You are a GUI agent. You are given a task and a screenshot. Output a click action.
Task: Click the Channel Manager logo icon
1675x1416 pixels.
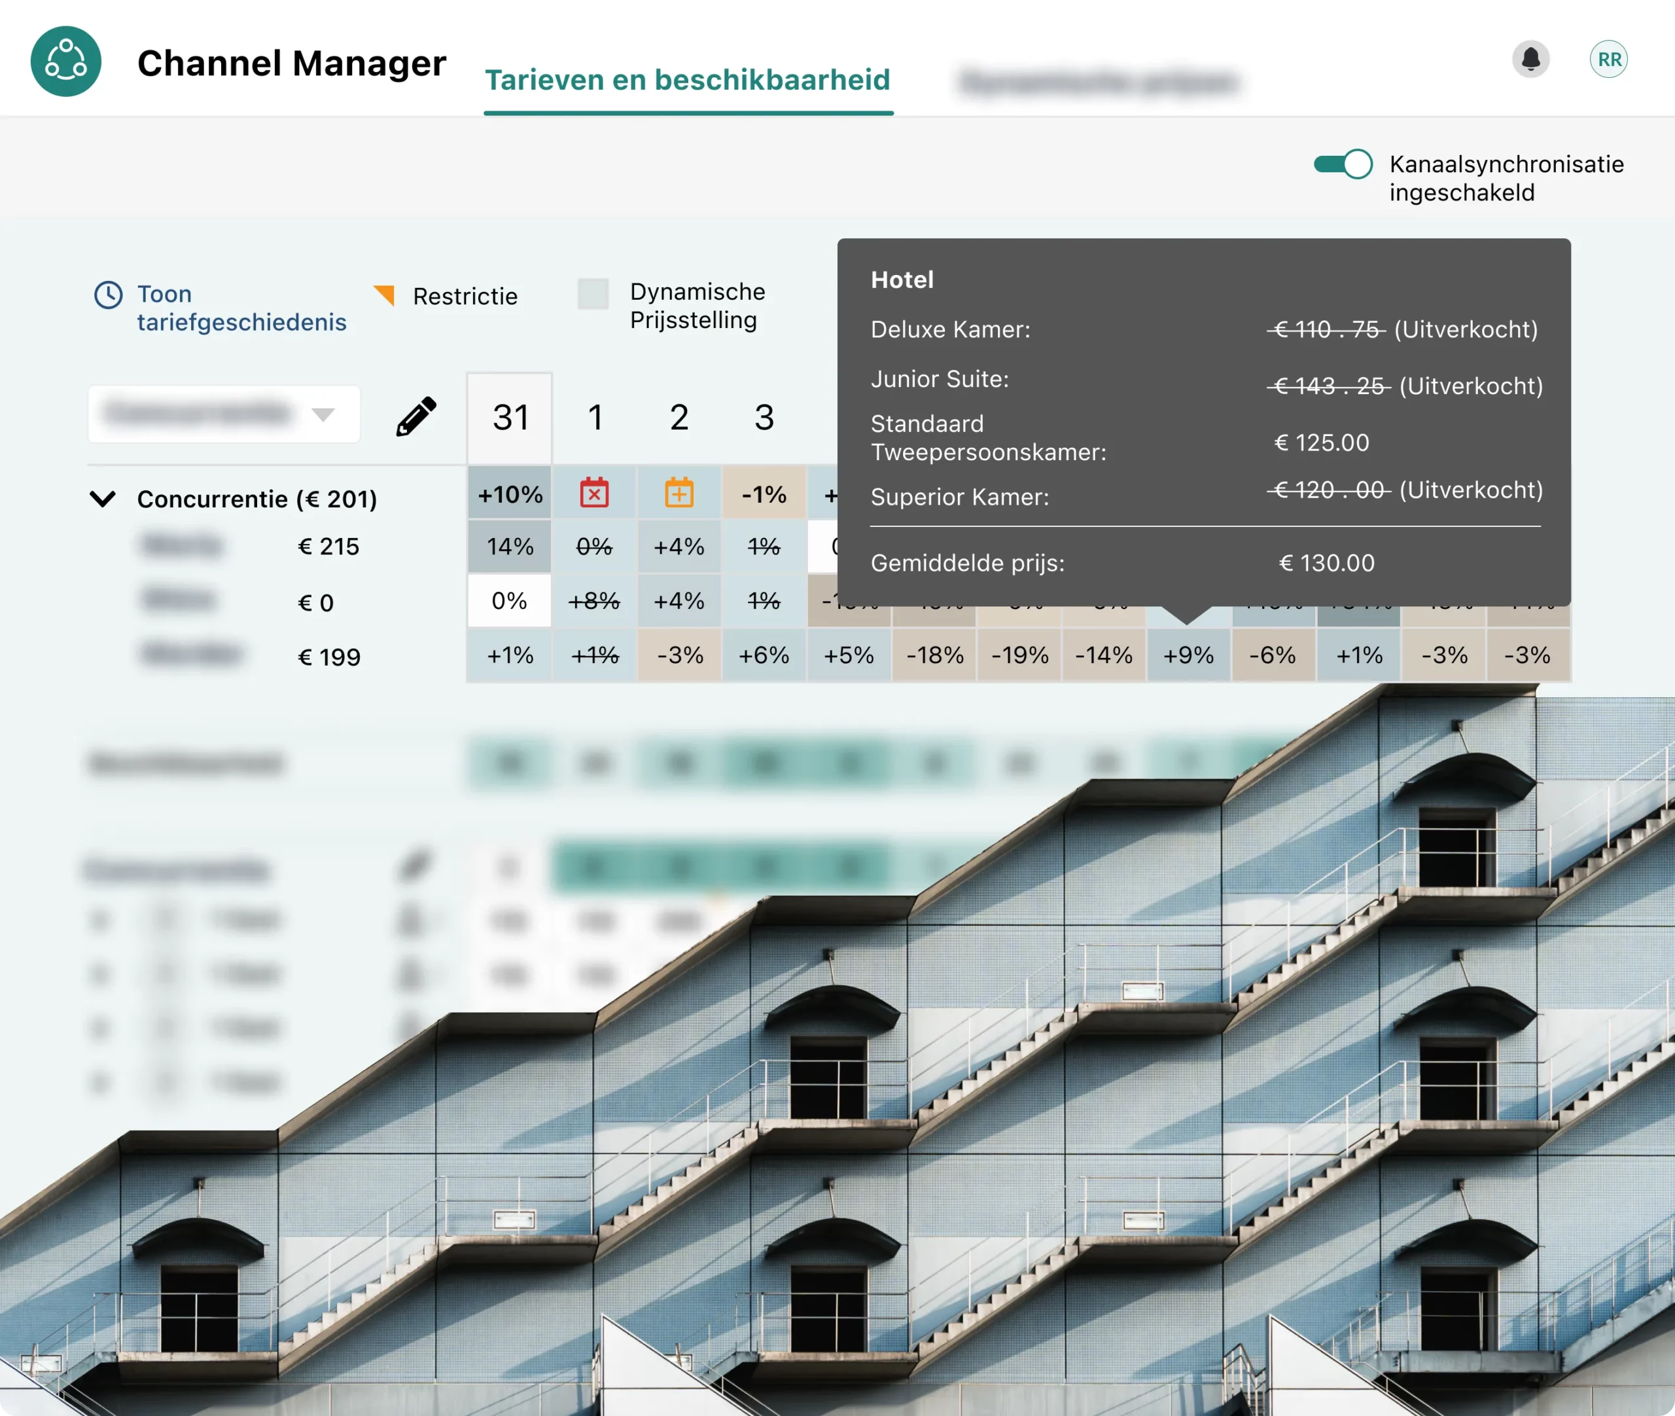pos(66,62)
